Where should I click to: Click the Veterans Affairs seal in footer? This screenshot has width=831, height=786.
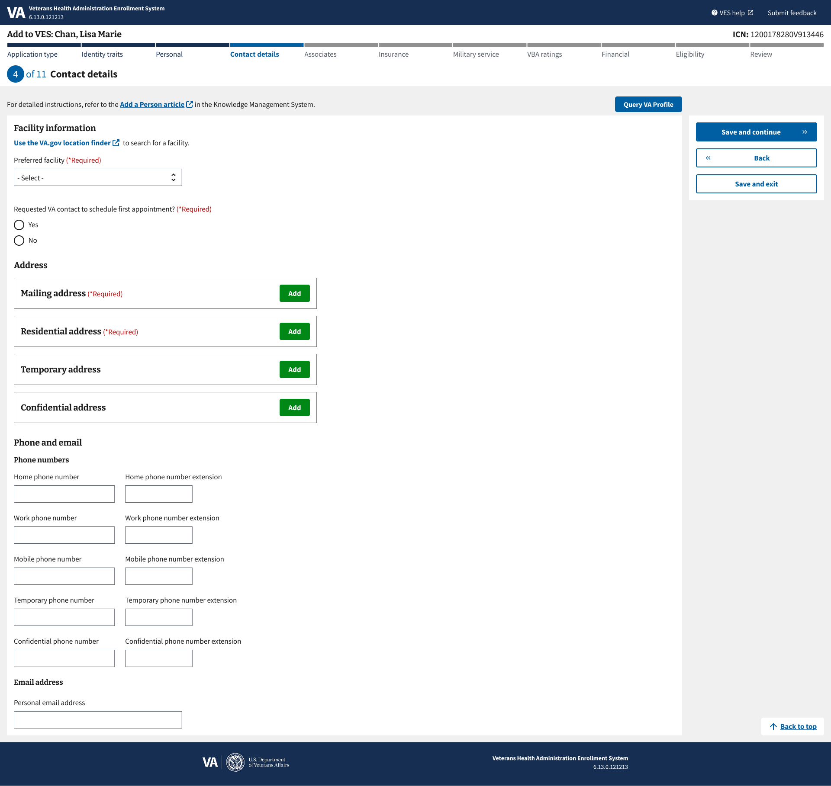(x=235, y=762)
